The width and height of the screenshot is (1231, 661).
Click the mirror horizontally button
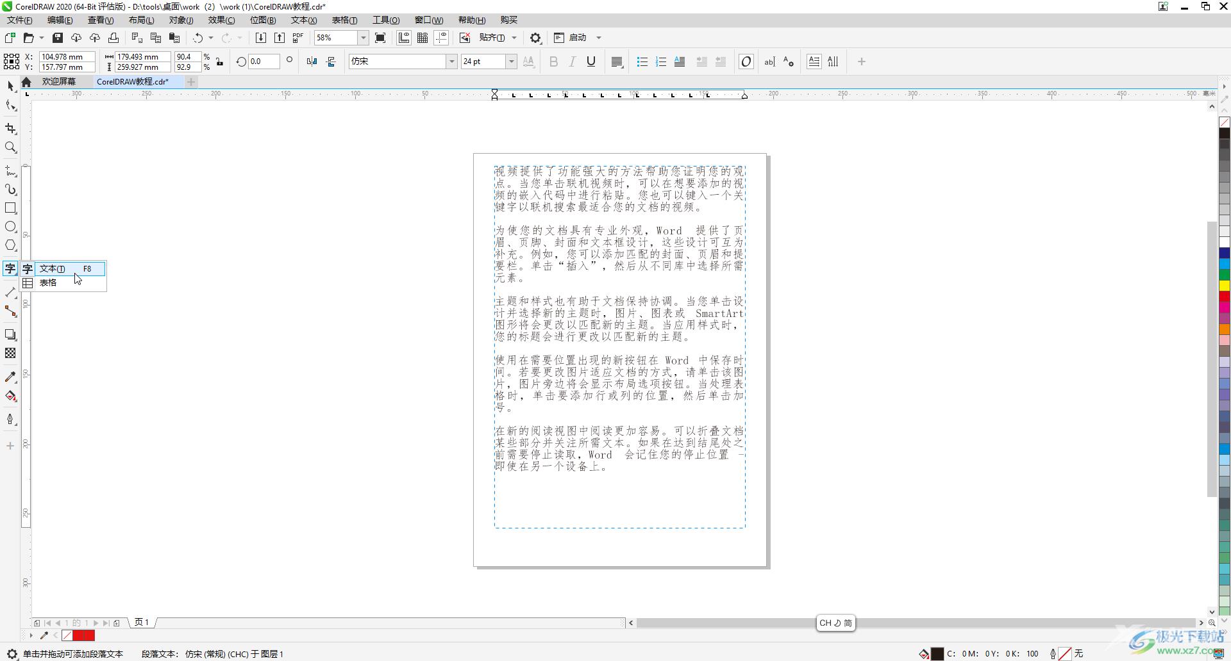tap(312, 61)
